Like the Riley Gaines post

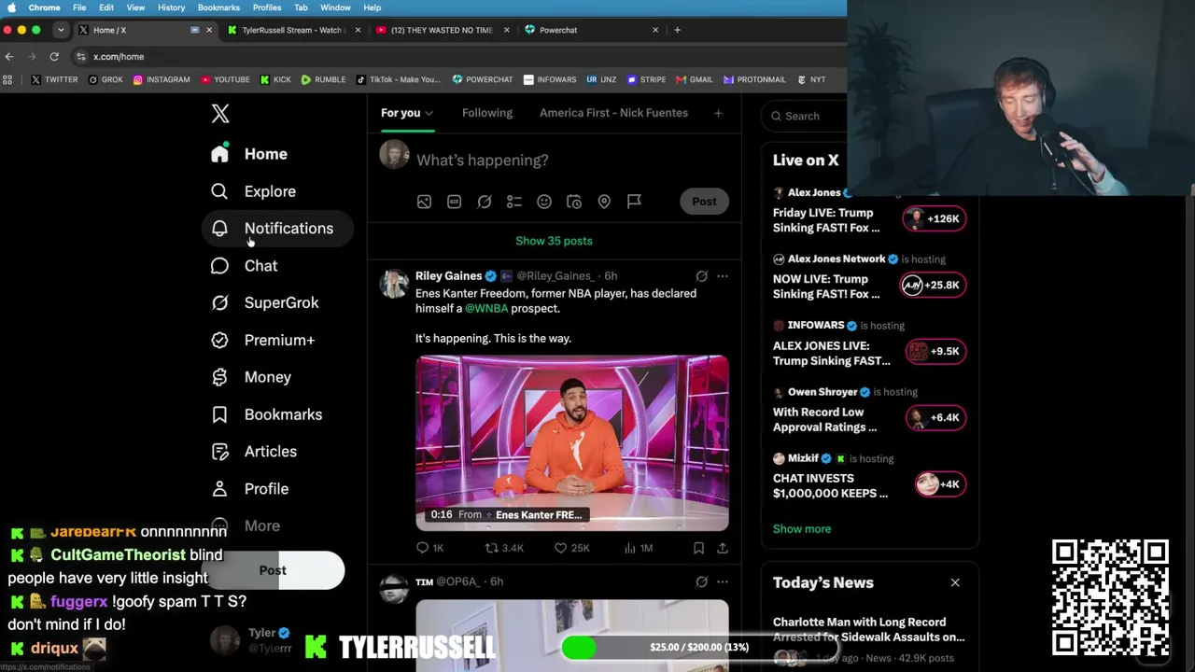(x=572, y=548)
